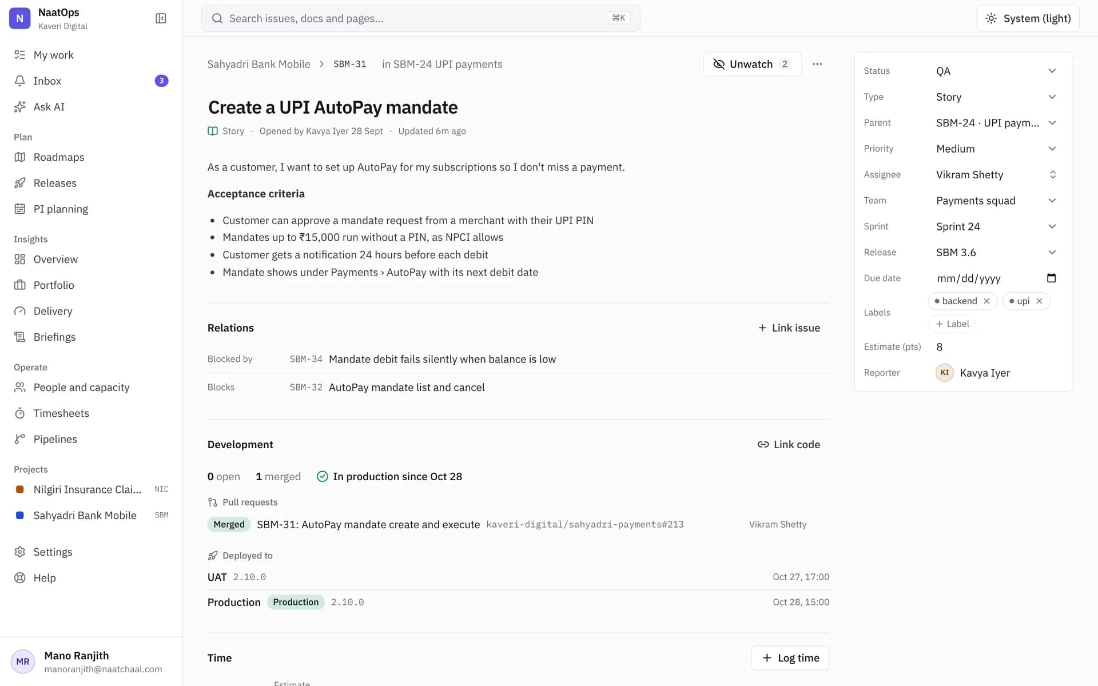Image resolution: width=1098 pixels, height=686 pixels.
Task: Open Timesheets in the sidebar
Action: 91,413
